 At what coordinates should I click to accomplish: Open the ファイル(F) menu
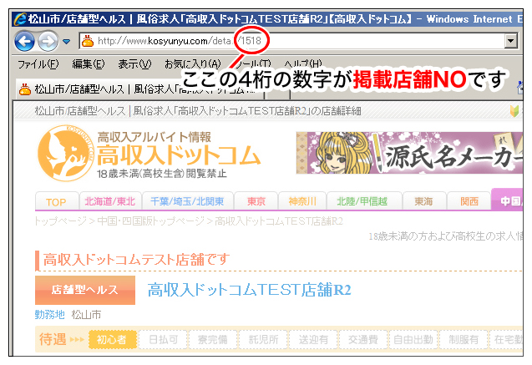(x=38, y=63)
